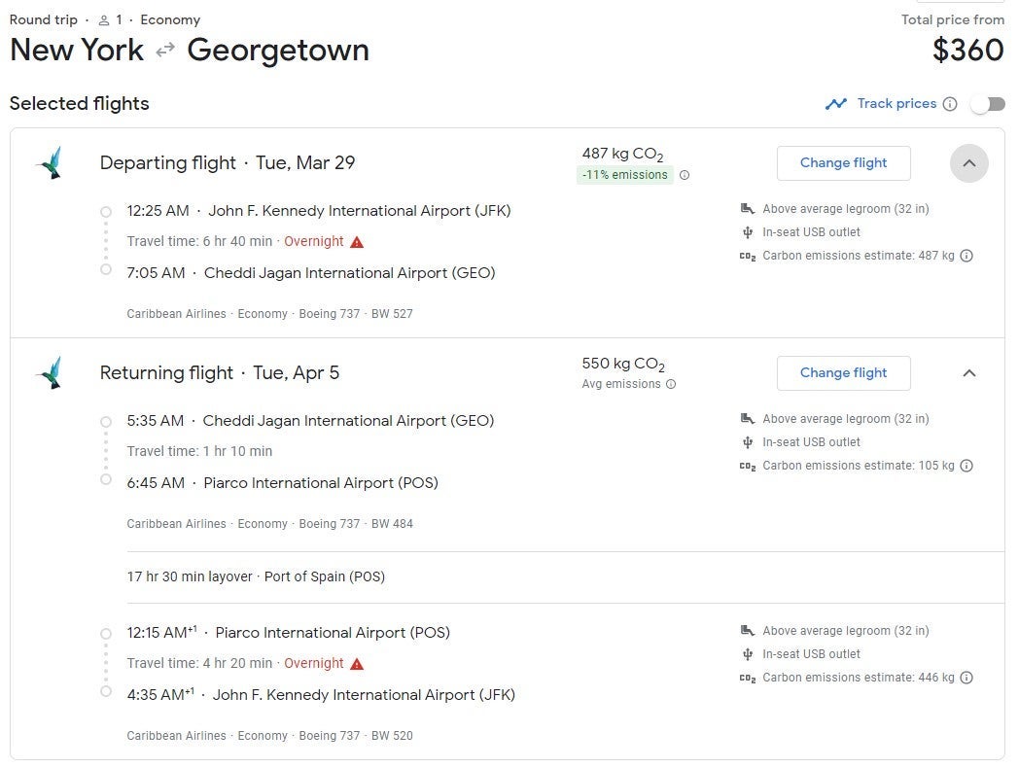Click the $360 total price
Screen dimensions: 1019x768
tap(967, 51)
